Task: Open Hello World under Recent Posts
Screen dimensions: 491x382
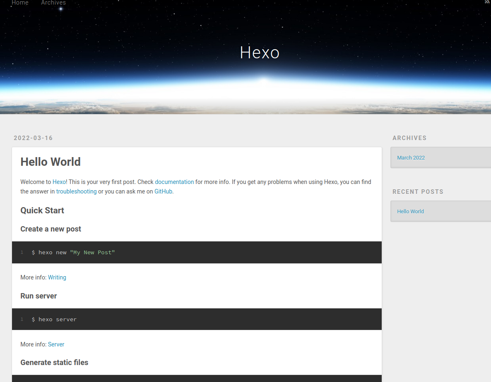Action: coord(411,212)
